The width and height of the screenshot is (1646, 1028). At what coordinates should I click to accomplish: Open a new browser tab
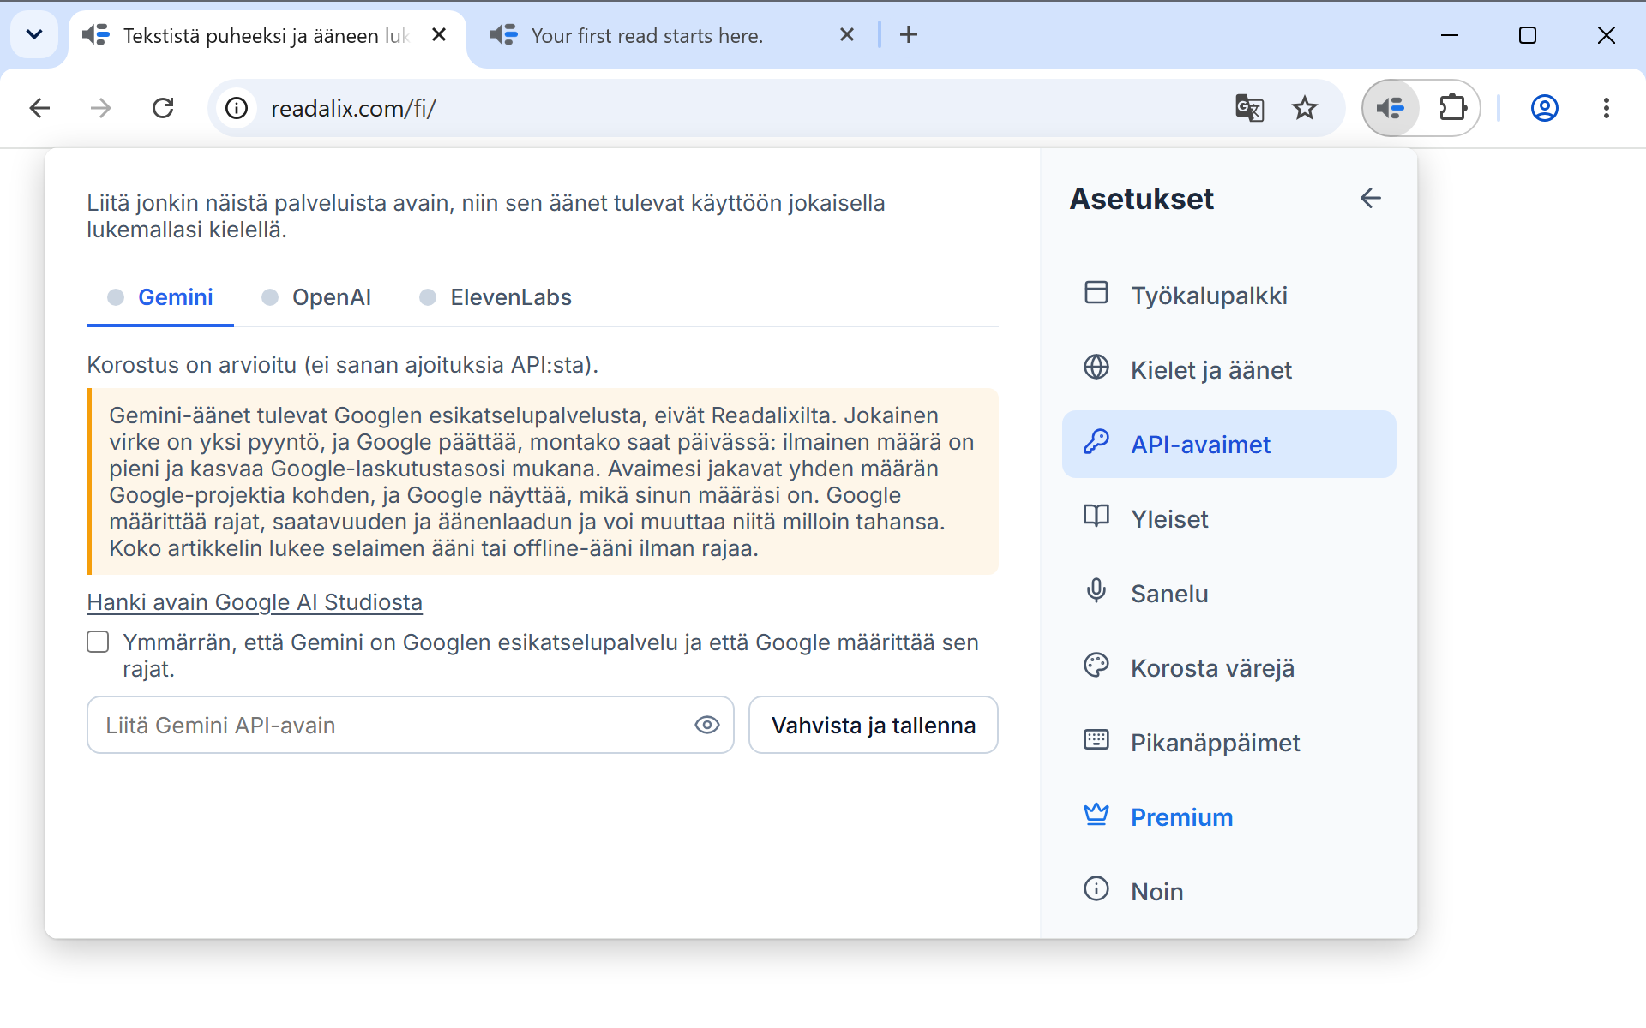[x=909, y=35]
